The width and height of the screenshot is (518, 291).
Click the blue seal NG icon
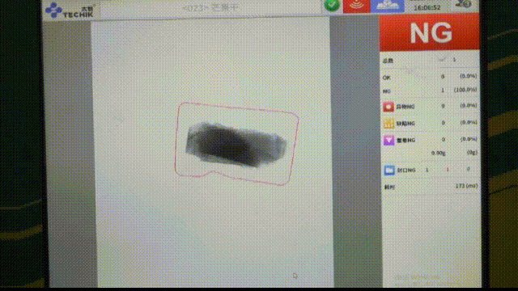click(389, 170)
